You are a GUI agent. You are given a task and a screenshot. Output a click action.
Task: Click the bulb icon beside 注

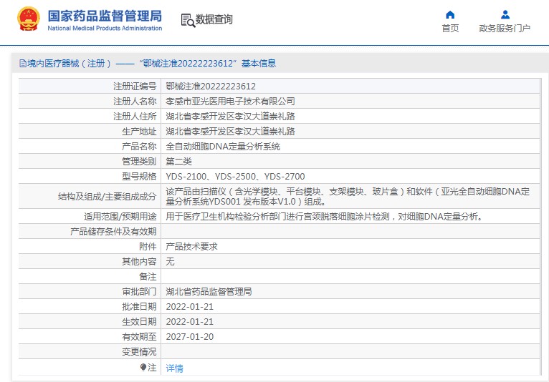tap(143, 367)
